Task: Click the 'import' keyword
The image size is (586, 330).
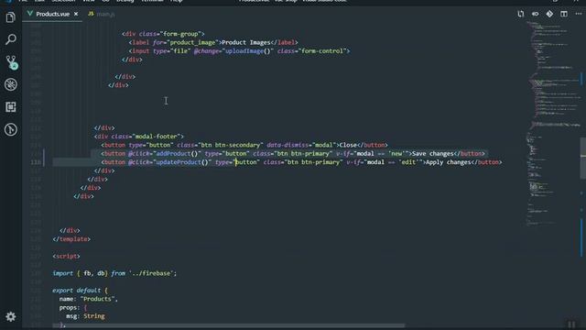Action: [x=63, y=273]
